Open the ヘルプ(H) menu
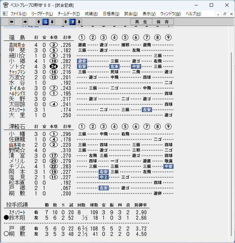Viewport: 235px width, 243px height. pos(193,14)
